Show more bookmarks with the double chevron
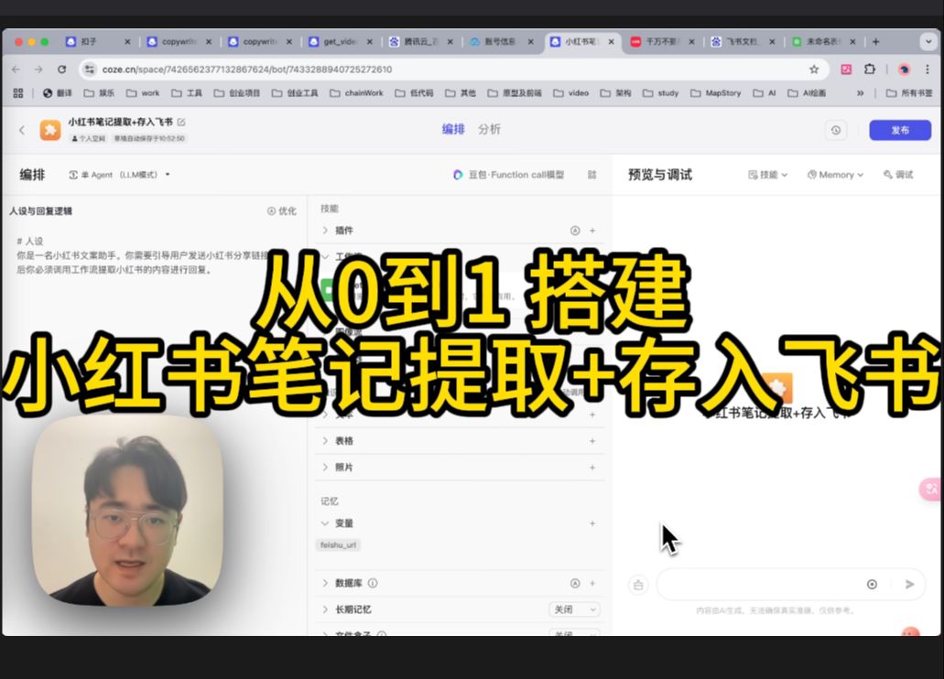Viewport: 944px width, 679px height. (x=861, y=92)
